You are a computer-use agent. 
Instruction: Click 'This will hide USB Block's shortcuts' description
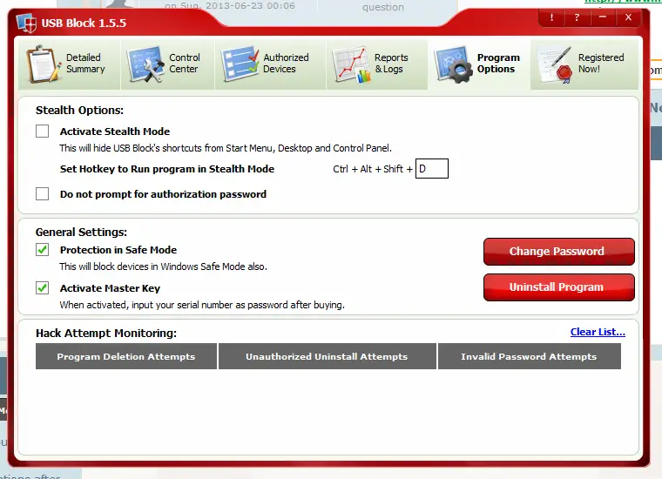(226, 148)
